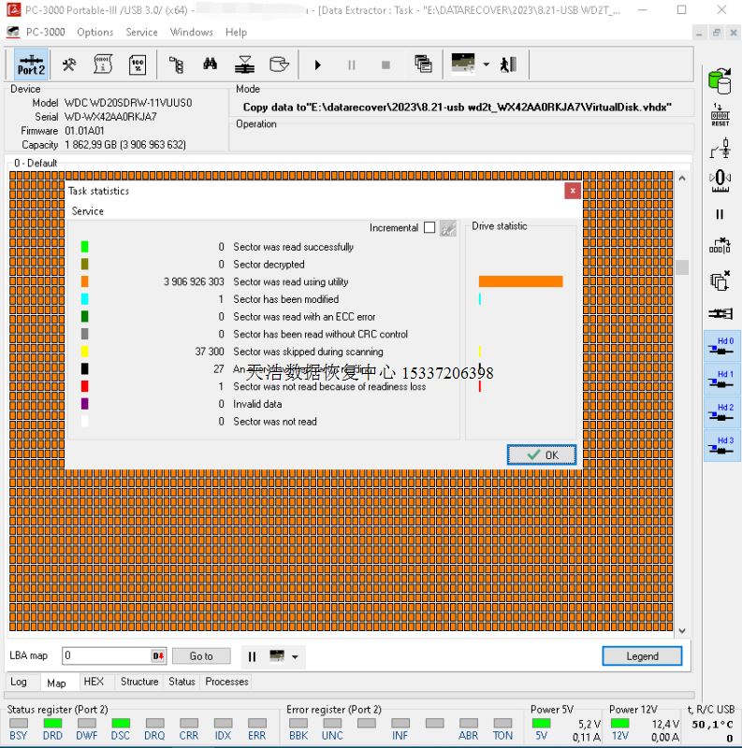The width and height of the screenshot is (742, 748).
Task: Enable the Incremental checkbox
Action: tap(429, 227)
